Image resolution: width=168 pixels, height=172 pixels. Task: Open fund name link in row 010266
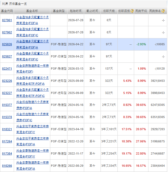33,166
